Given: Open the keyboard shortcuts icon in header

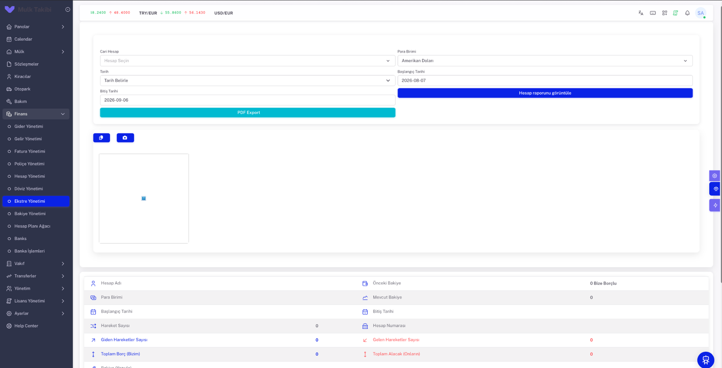Looking at the screenshot, I should coord(653,13).
